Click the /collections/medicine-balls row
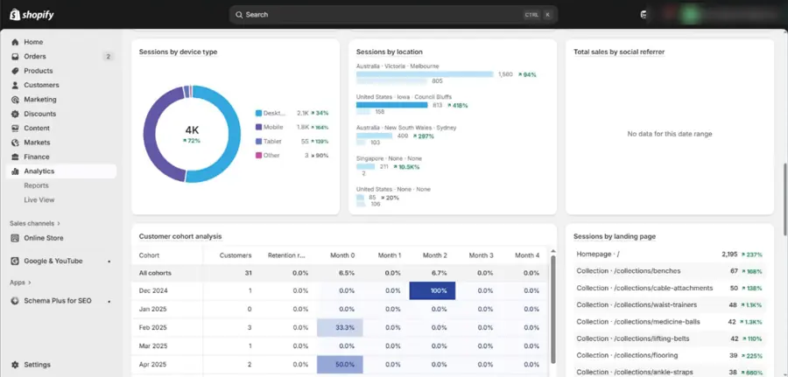 coord(670,322)
